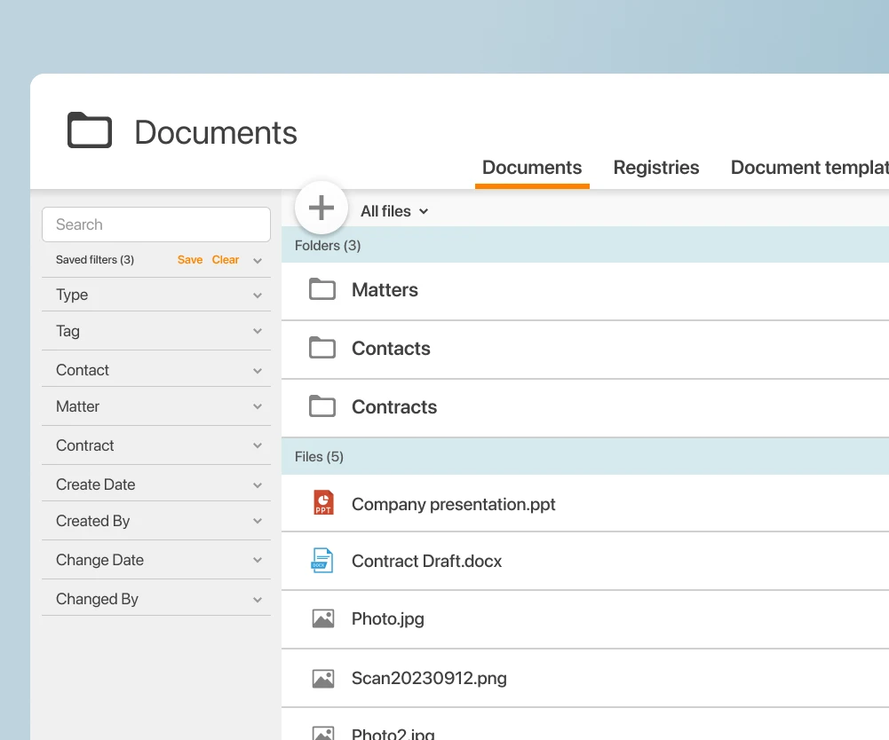The image size is (889, 740).
Task: Select the Contract Draft.docx file name
Action: coord(427,561)
